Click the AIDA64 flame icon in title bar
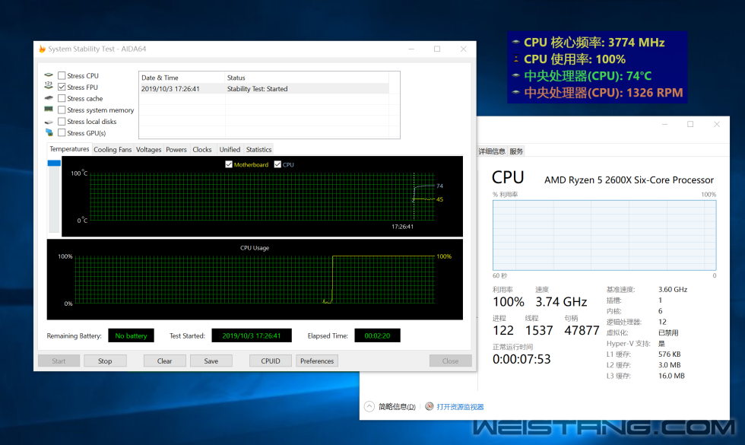The height and width of the screenshot is (445, 745). coord(43,49)
